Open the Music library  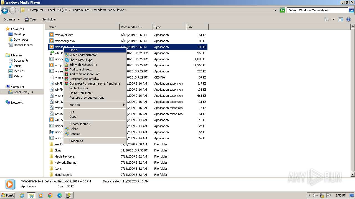pos(17,66)
